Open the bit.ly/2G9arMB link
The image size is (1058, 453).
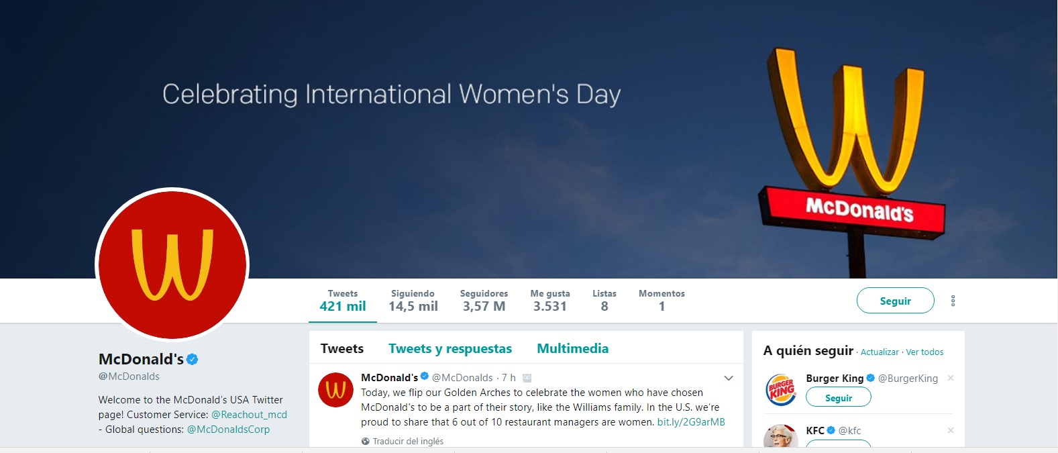691,422
